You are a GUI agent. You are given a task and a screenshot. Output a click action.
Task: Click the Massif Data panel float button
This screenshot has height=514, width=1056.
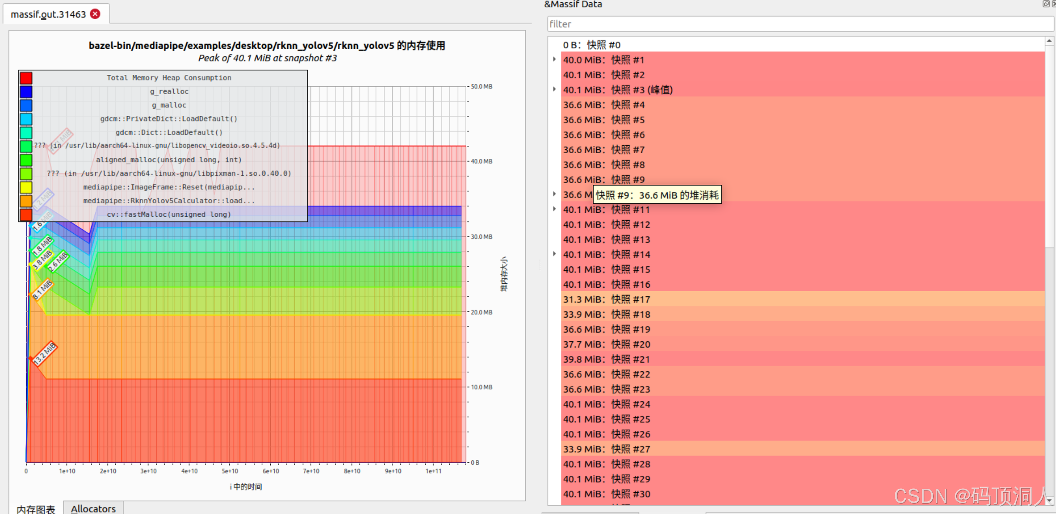point(1046,4)
